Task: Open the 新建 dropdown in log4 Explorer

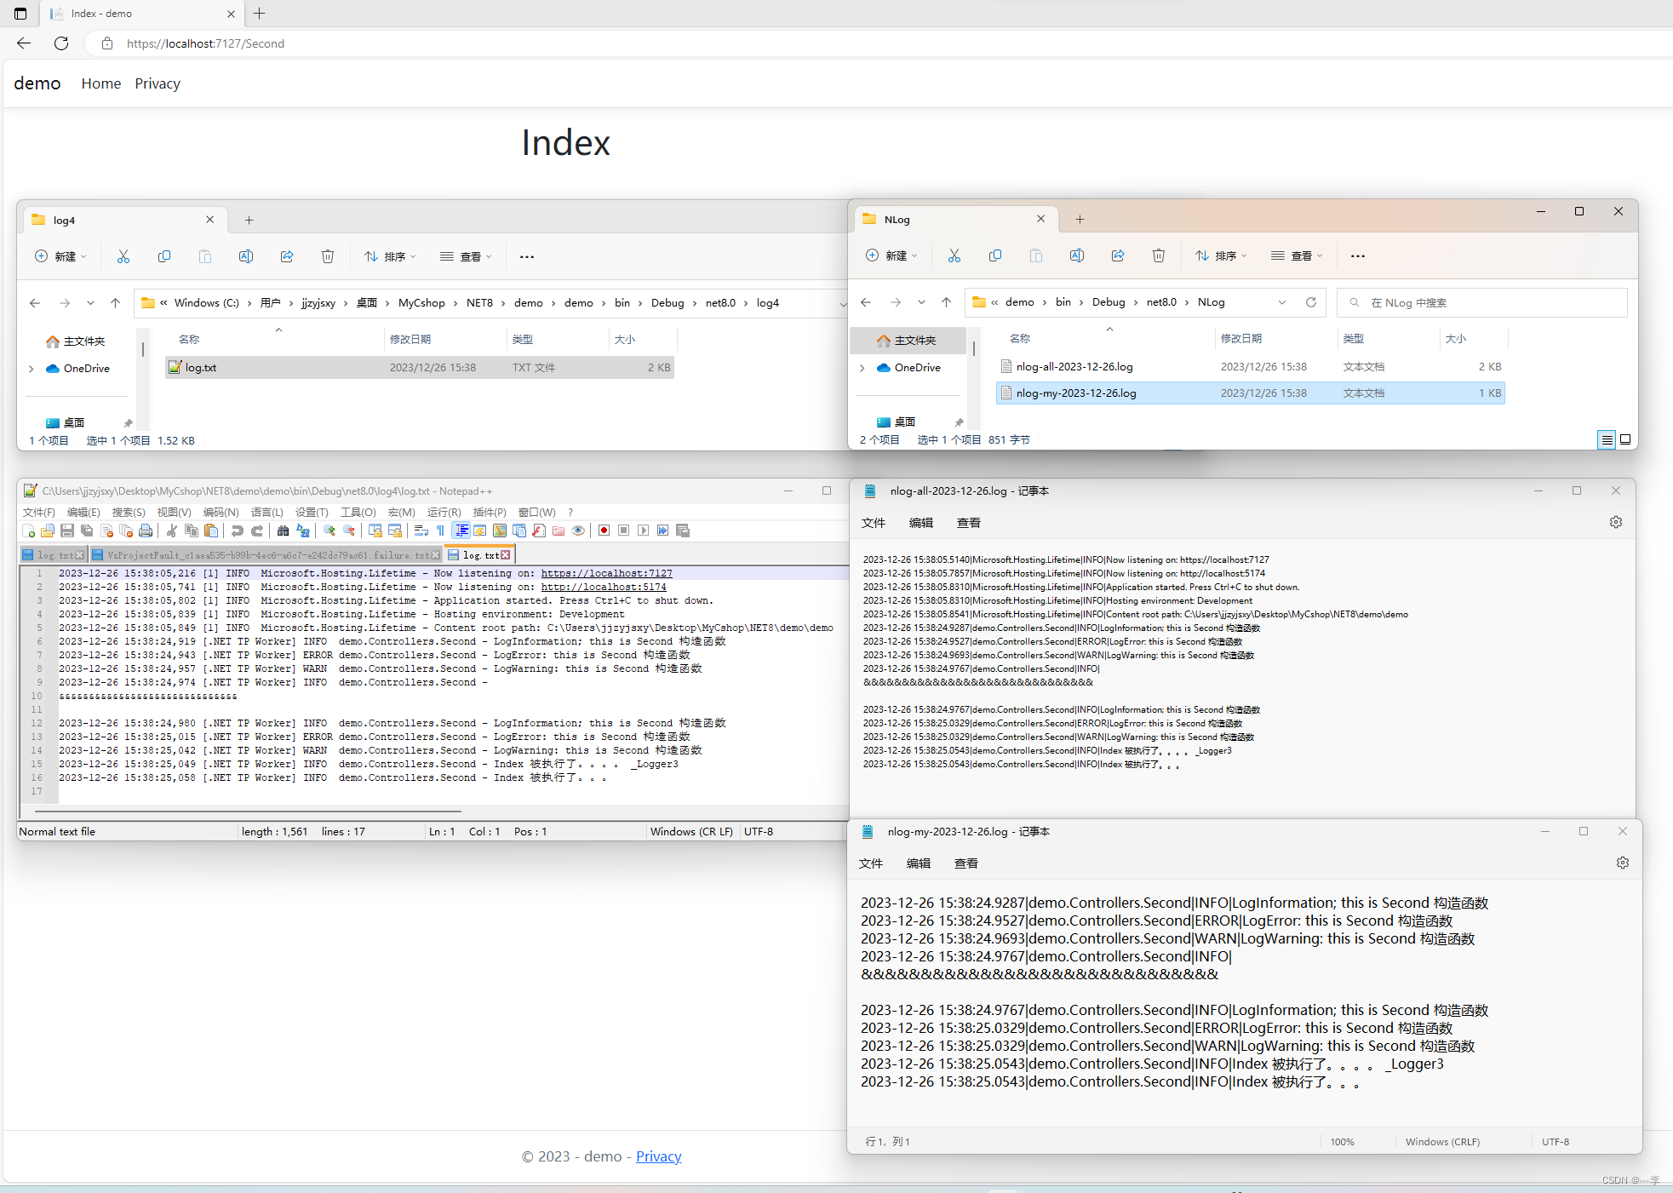Action: click(60, 256)
